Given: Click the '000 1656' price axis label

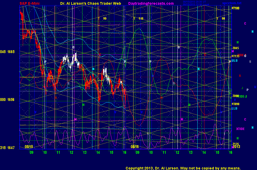Looking at the screenshot, I should (x=7, y=100).
